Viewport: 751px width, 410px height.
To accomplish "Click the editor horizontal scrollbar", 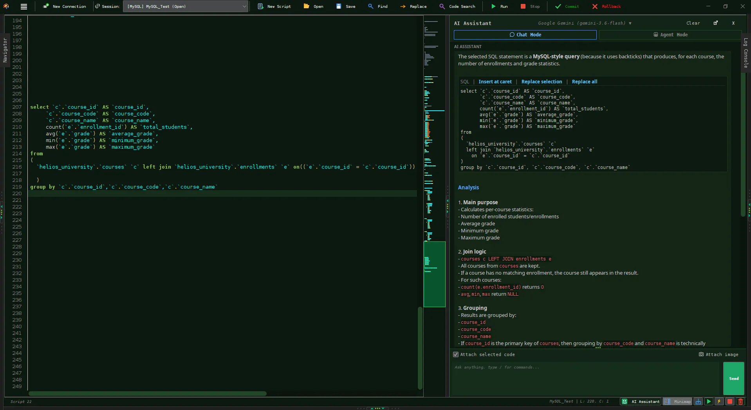I will point(148,394).
